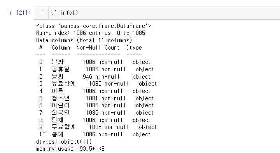Select column name 날짜 in row 0
280x153 pixels.
(58, 62)
